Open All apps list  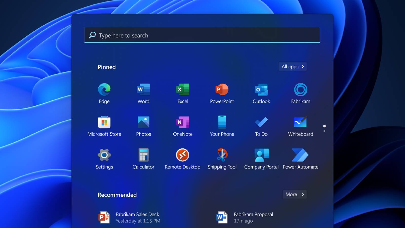click(292, 67)
